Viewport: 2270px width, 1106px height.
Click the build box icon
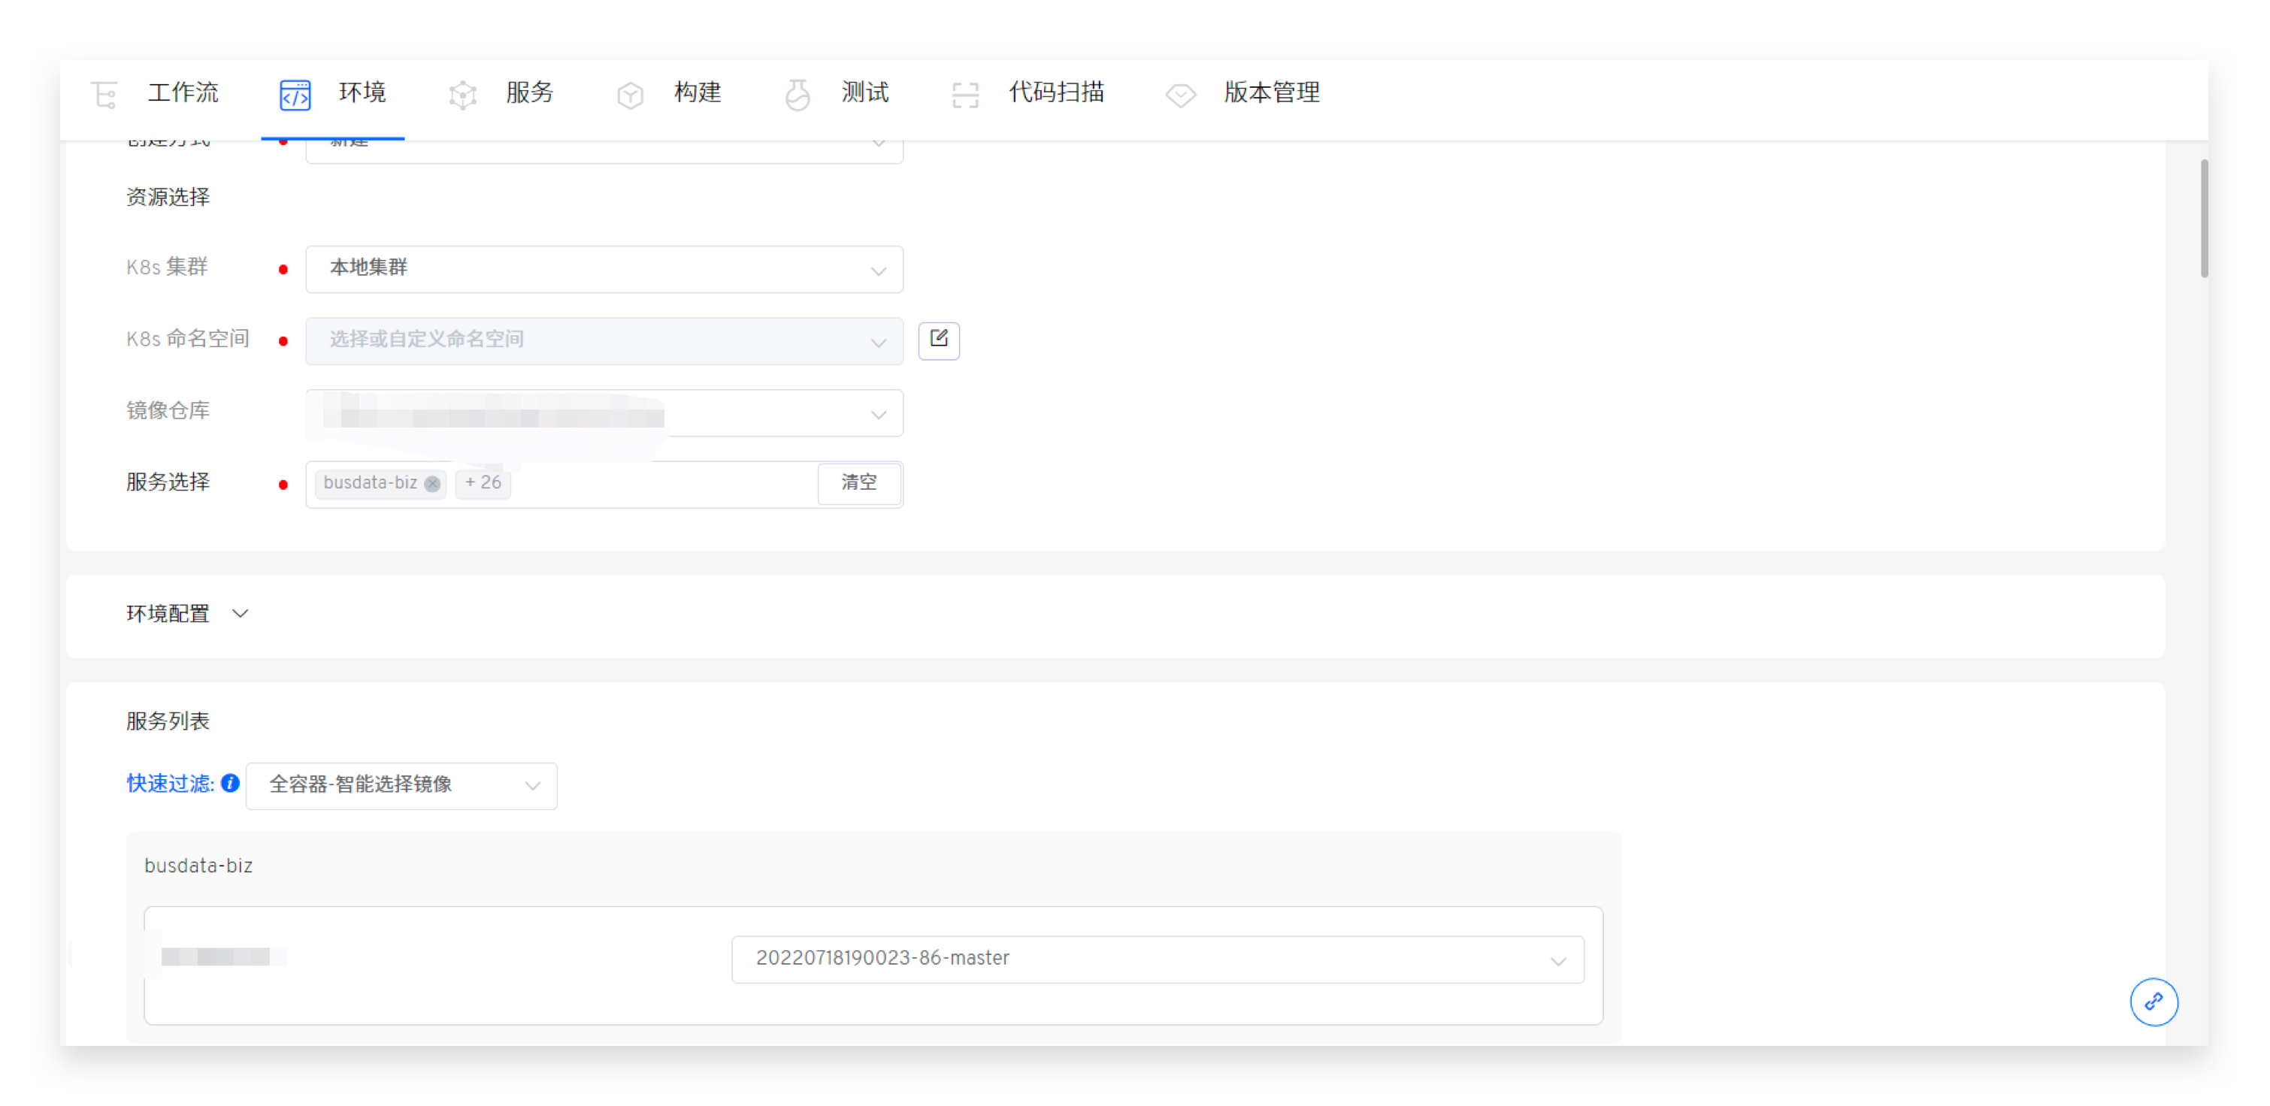(629, 94)
